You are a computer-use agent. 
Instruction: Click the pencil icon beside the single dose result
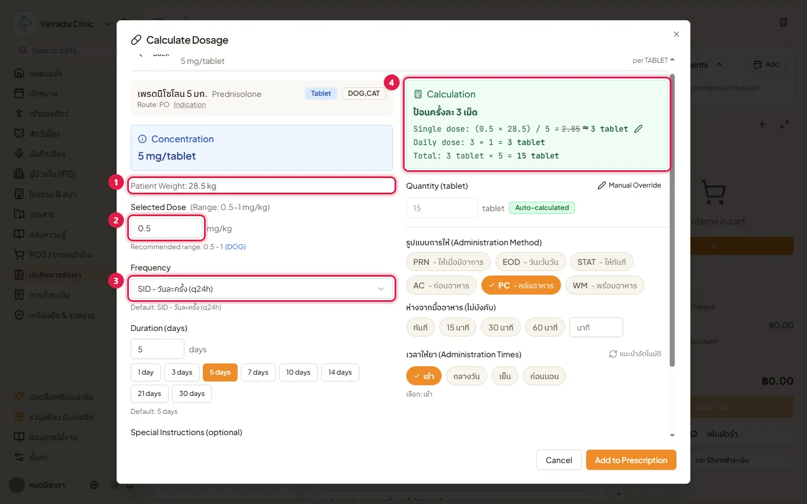638,129
